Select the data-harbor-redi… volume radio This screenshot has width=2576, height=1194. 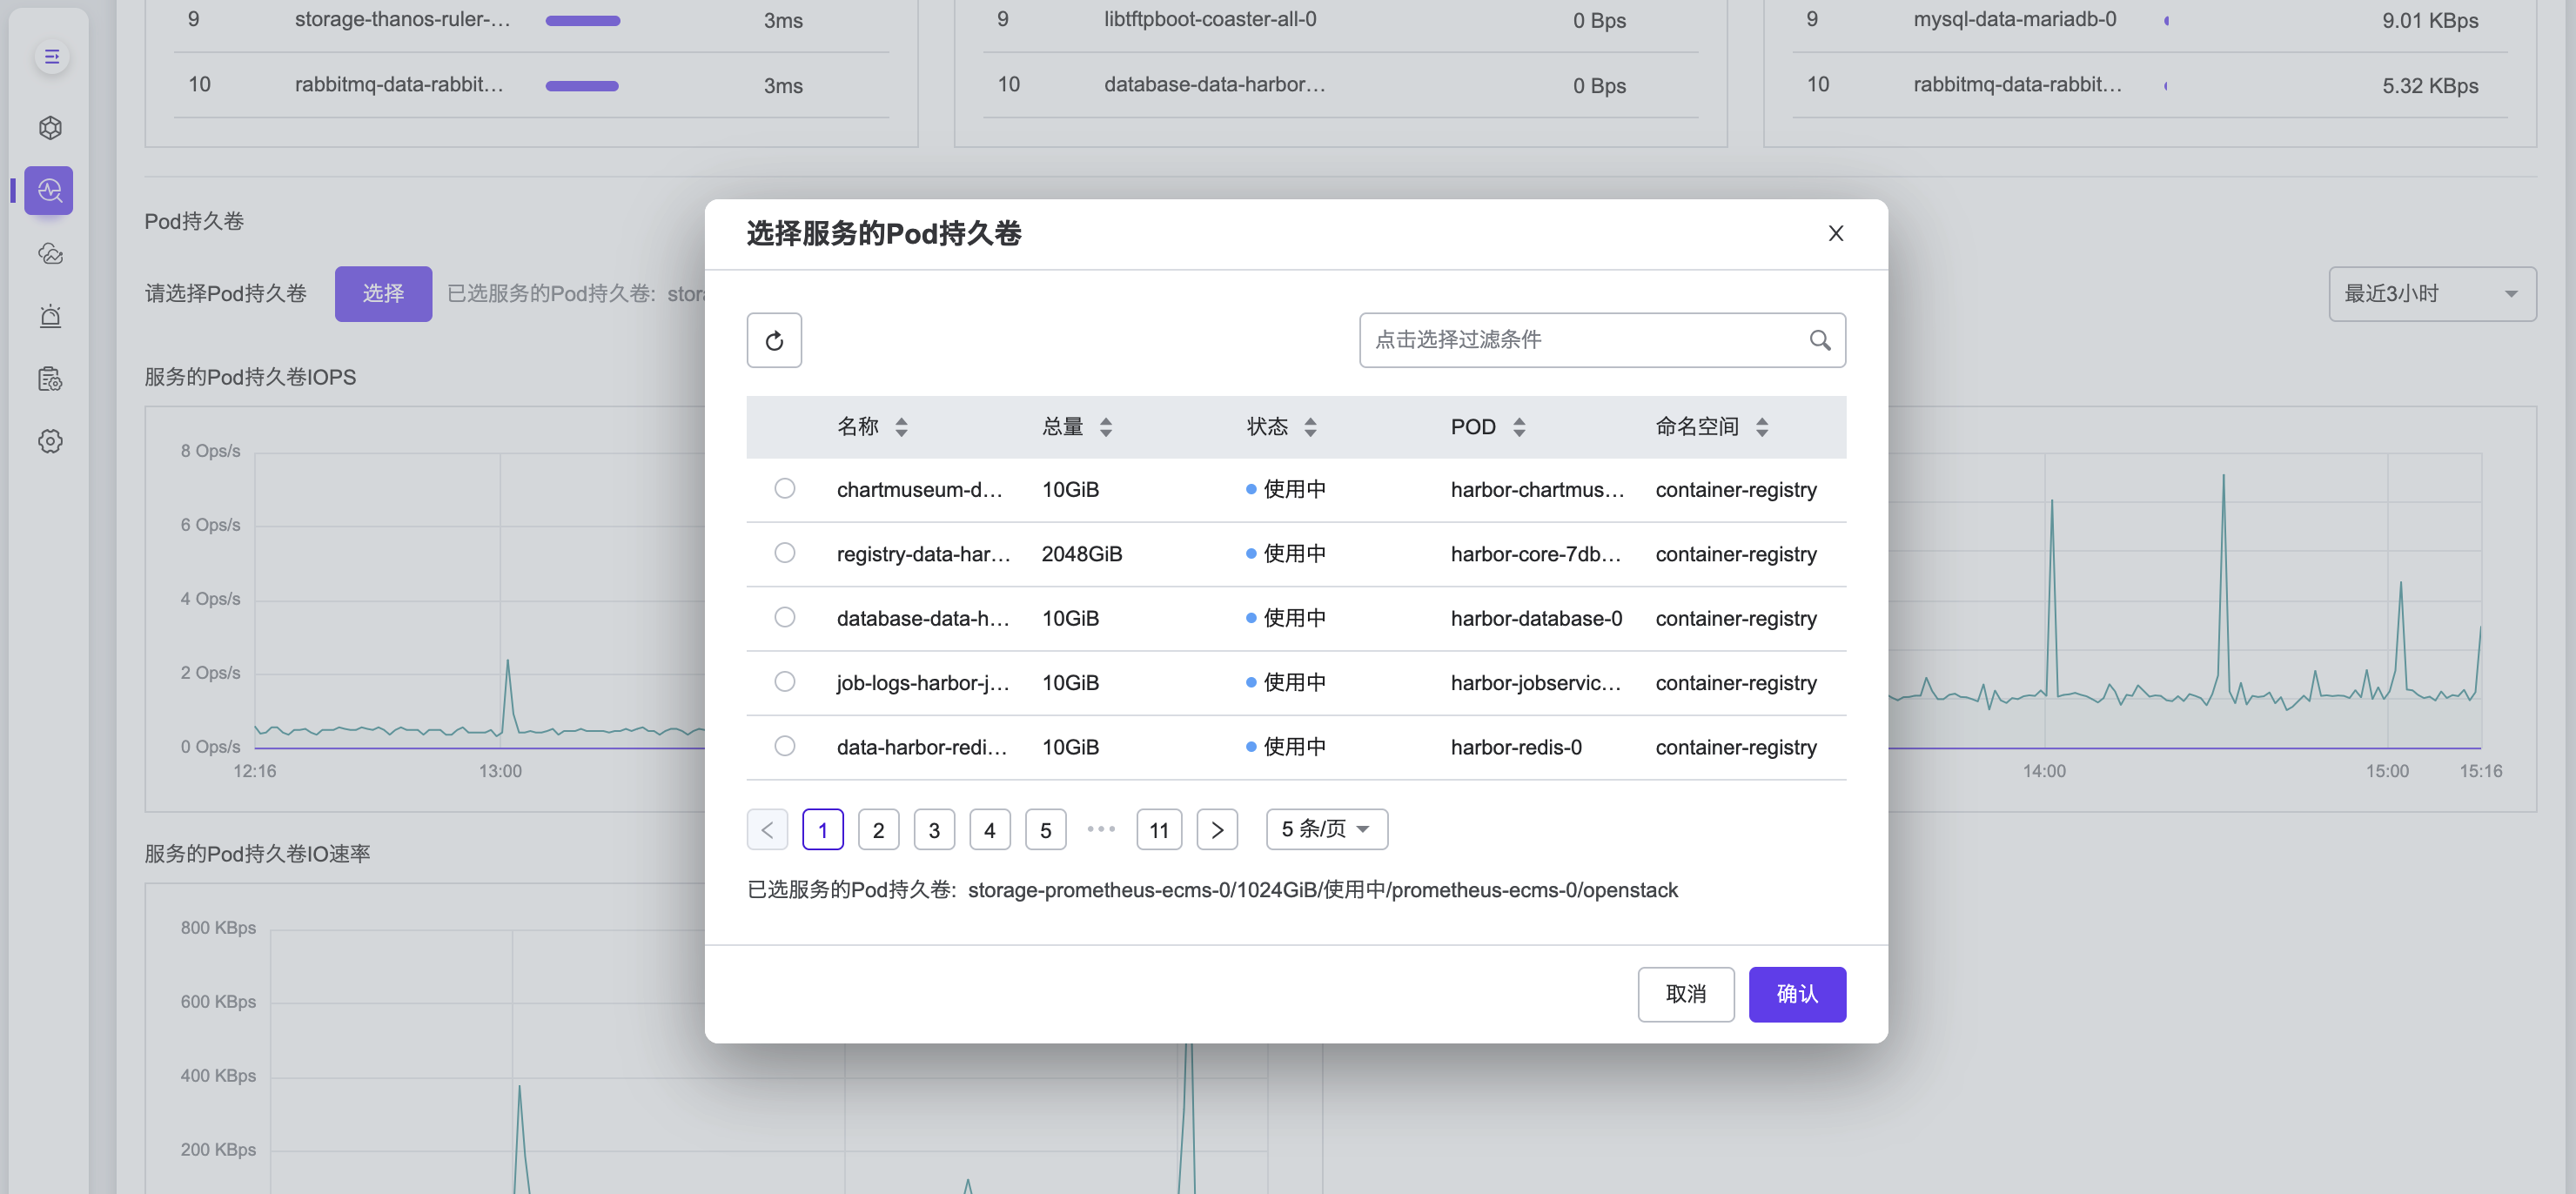[x=785, y=747]
